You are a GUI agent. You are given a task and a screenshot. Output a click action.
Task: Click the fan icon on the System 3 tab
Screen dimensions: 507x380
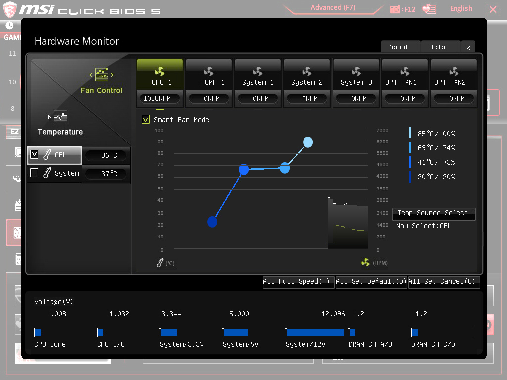356,71
